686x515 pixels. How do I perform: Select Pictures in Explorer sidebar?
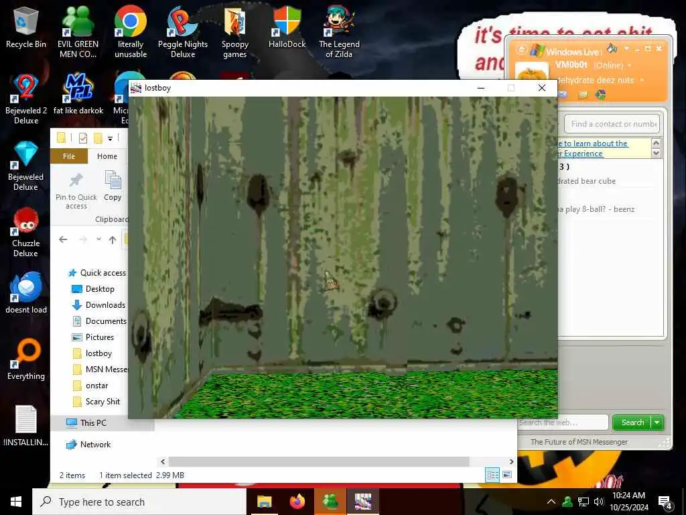92,337
